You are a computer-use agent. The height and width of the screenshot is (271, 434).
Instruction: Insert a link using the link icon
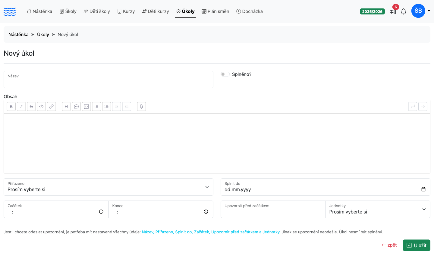pos(52,107)
